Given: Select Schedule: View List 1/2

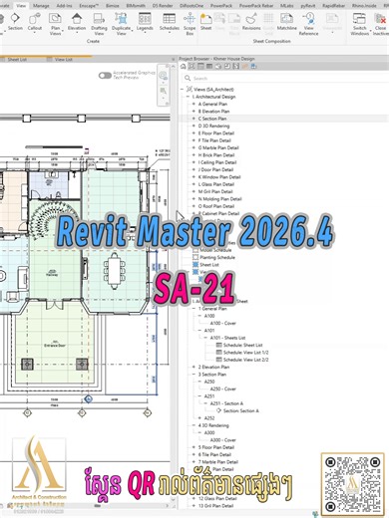Looking at the screenshot, I should pos(245,353).
